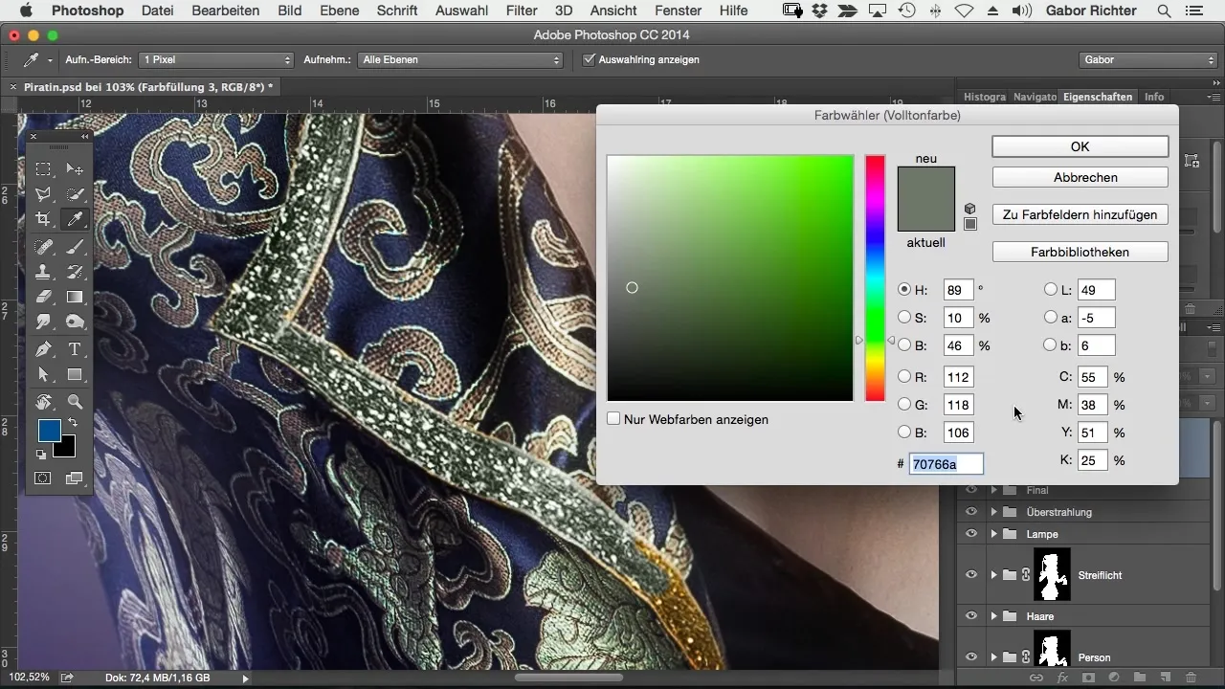Select the Polygonal Lasso tool

(44, 194)
